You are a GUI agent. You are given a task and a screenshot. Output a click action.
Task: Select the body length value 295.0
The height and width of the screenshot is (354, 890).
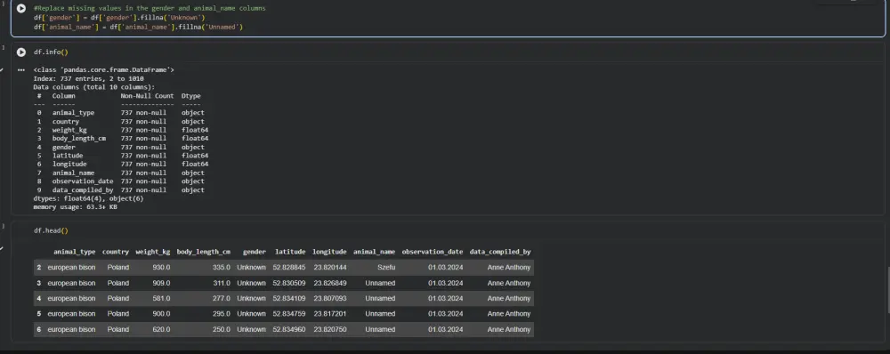(222, 314)
